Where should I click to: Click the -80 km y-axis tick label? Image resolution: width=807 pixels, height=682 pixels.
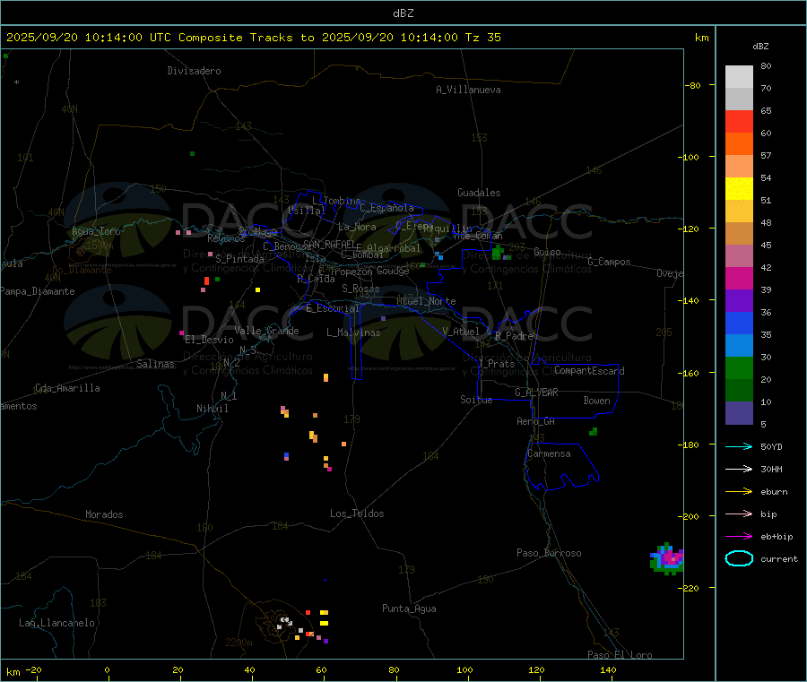[692, 85]
